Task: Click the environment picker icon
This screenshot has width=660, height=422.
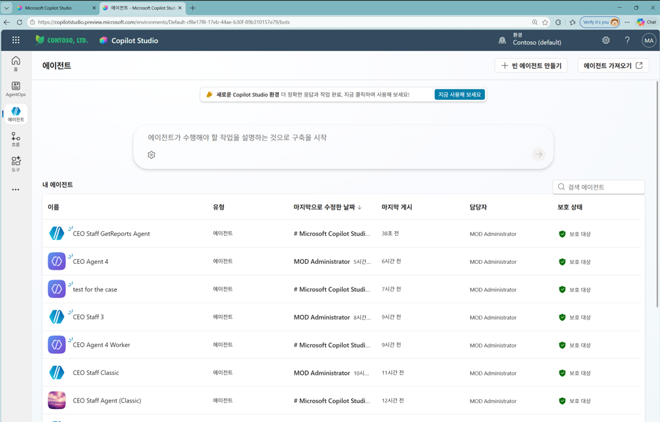Action: [502, 41]
